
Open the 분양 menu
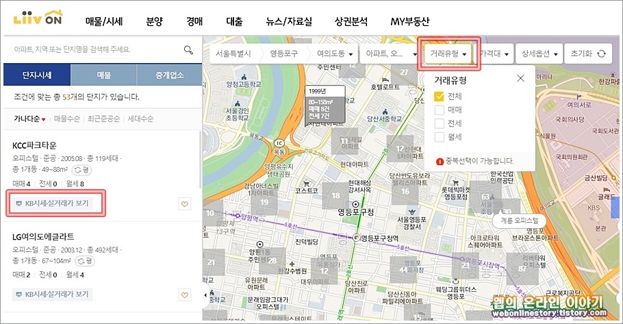click(155, 21)
